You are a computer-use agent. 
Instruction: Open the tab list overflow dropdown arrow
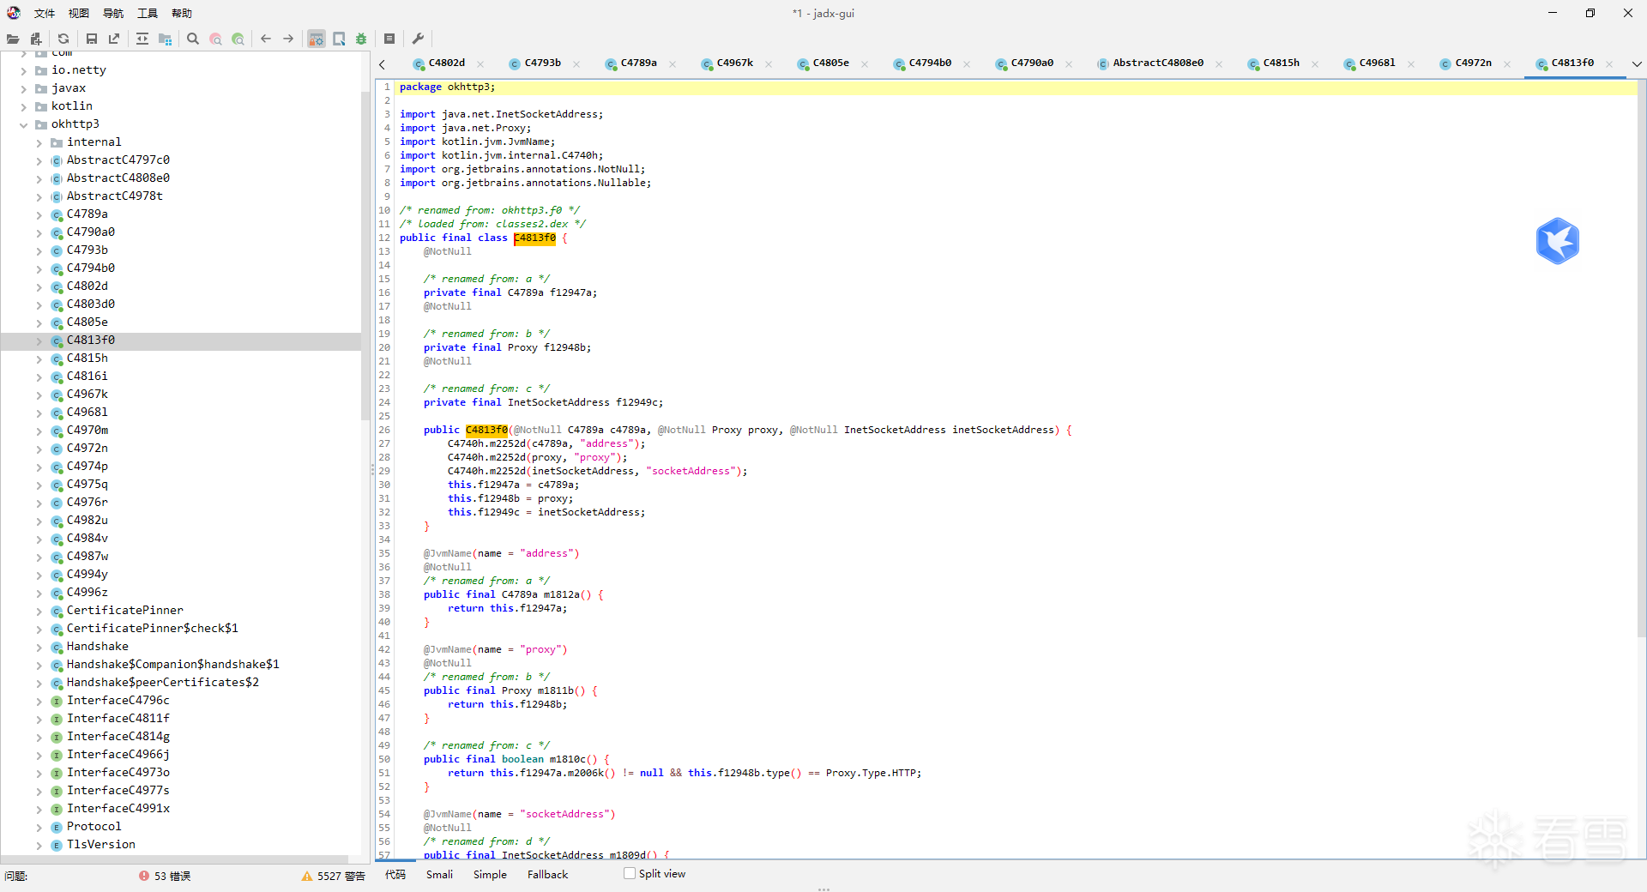coord(1636,63)
